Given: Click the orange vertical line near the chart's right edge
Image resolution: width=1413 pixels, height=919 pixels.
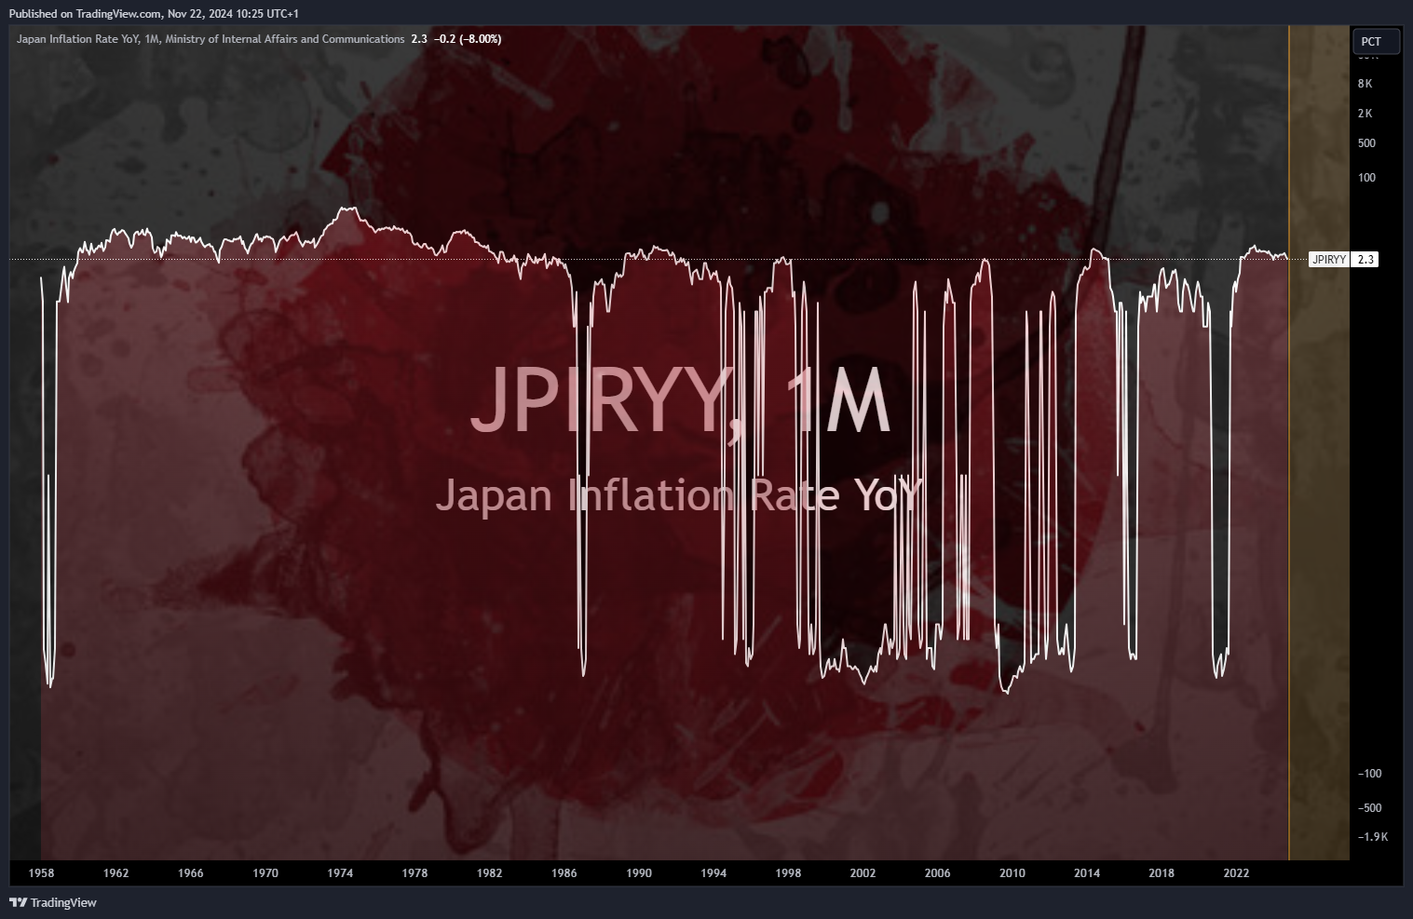Looking at the screenshot, I should tap(1289, 442).
